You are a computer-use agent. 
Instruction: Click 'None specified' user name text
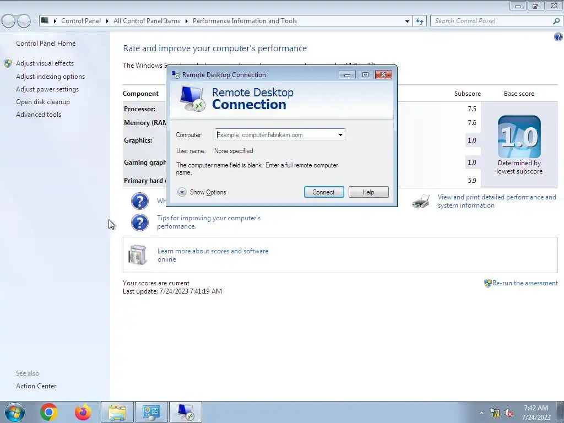pyautogui.click(x=234, y=151)
